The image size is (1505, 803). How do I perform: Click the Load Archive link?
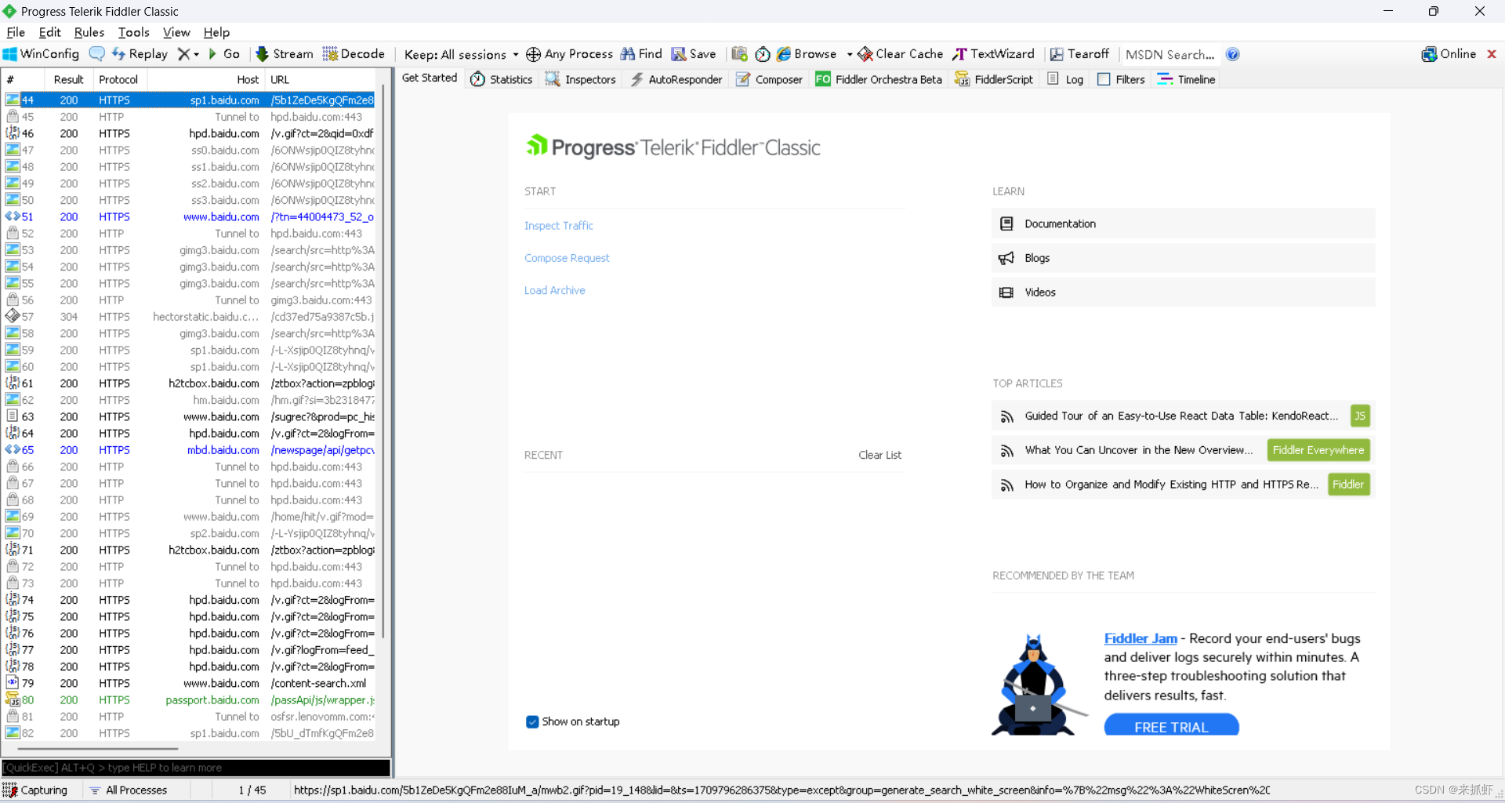click(x=555, y=290)
